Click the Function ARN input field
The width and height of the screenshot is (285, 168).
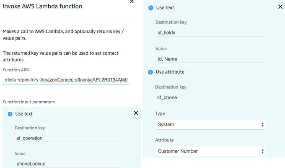(66, 80)
